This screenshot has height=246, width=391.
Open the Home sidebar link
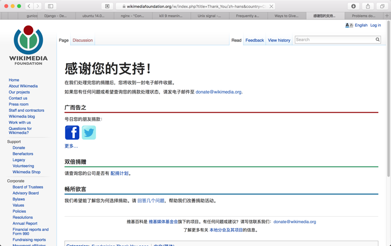pos(14,80)
